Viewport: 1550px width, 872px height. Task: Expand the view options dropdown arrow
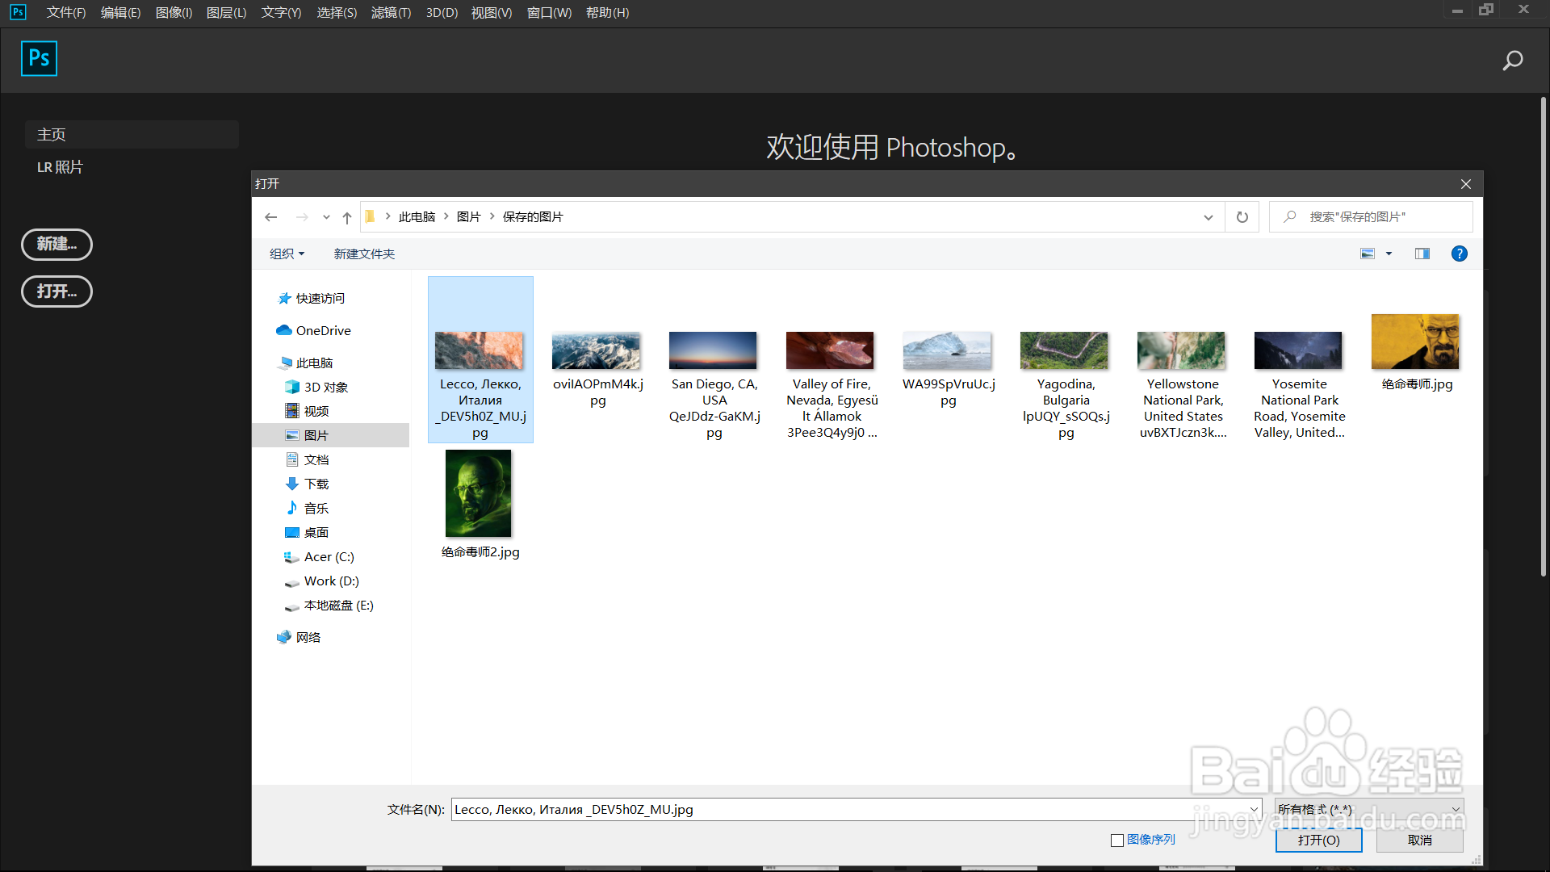[x=1389, y=254]
